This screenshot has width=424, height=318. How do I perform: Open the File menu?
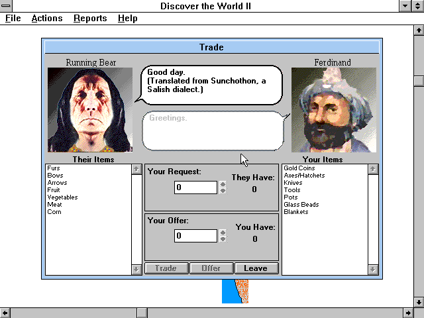pos(13,19)
